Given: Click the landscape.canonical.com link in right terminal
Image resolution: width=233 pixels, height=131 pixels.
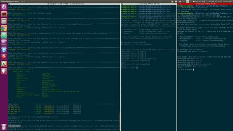Looking at the screenshot, I should pos(211,39).
